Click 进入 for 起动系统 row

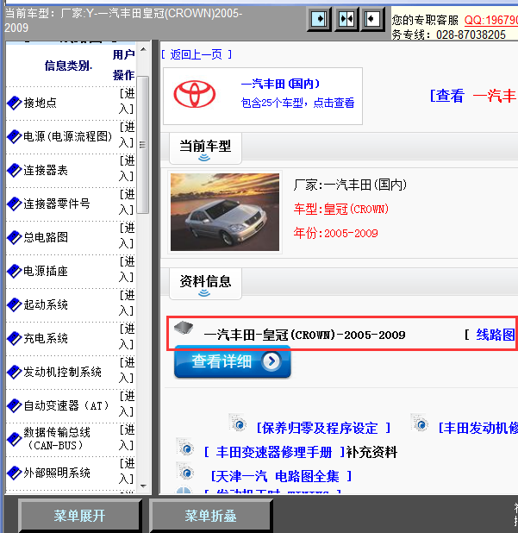point(127,304)
